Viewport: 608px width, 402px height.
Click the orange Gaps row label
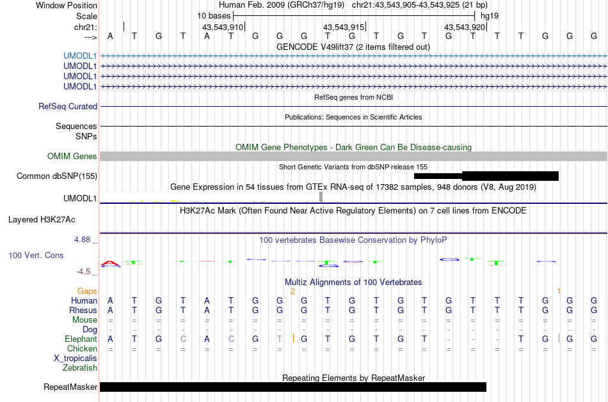click(87, 291)
